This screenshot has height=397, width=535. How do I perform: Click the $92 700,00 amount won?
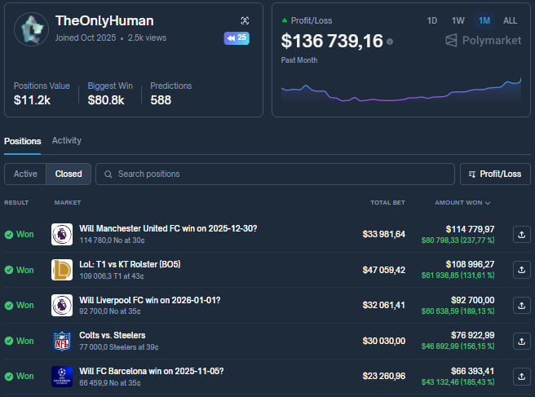pos(472,300)
